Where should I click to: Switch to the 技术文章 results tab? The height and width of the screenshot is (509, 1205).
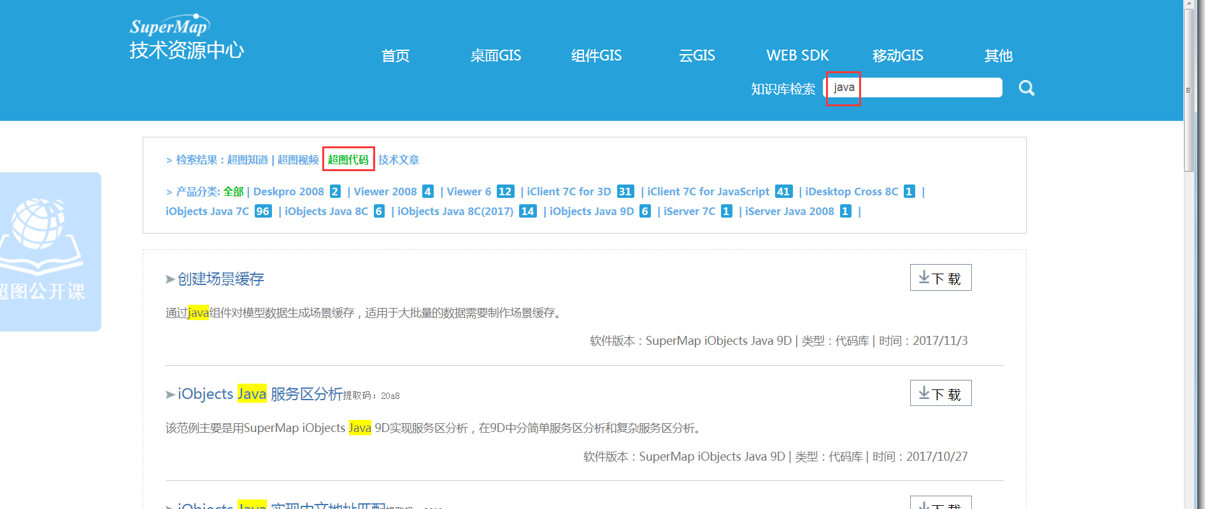tap(399, 160)
